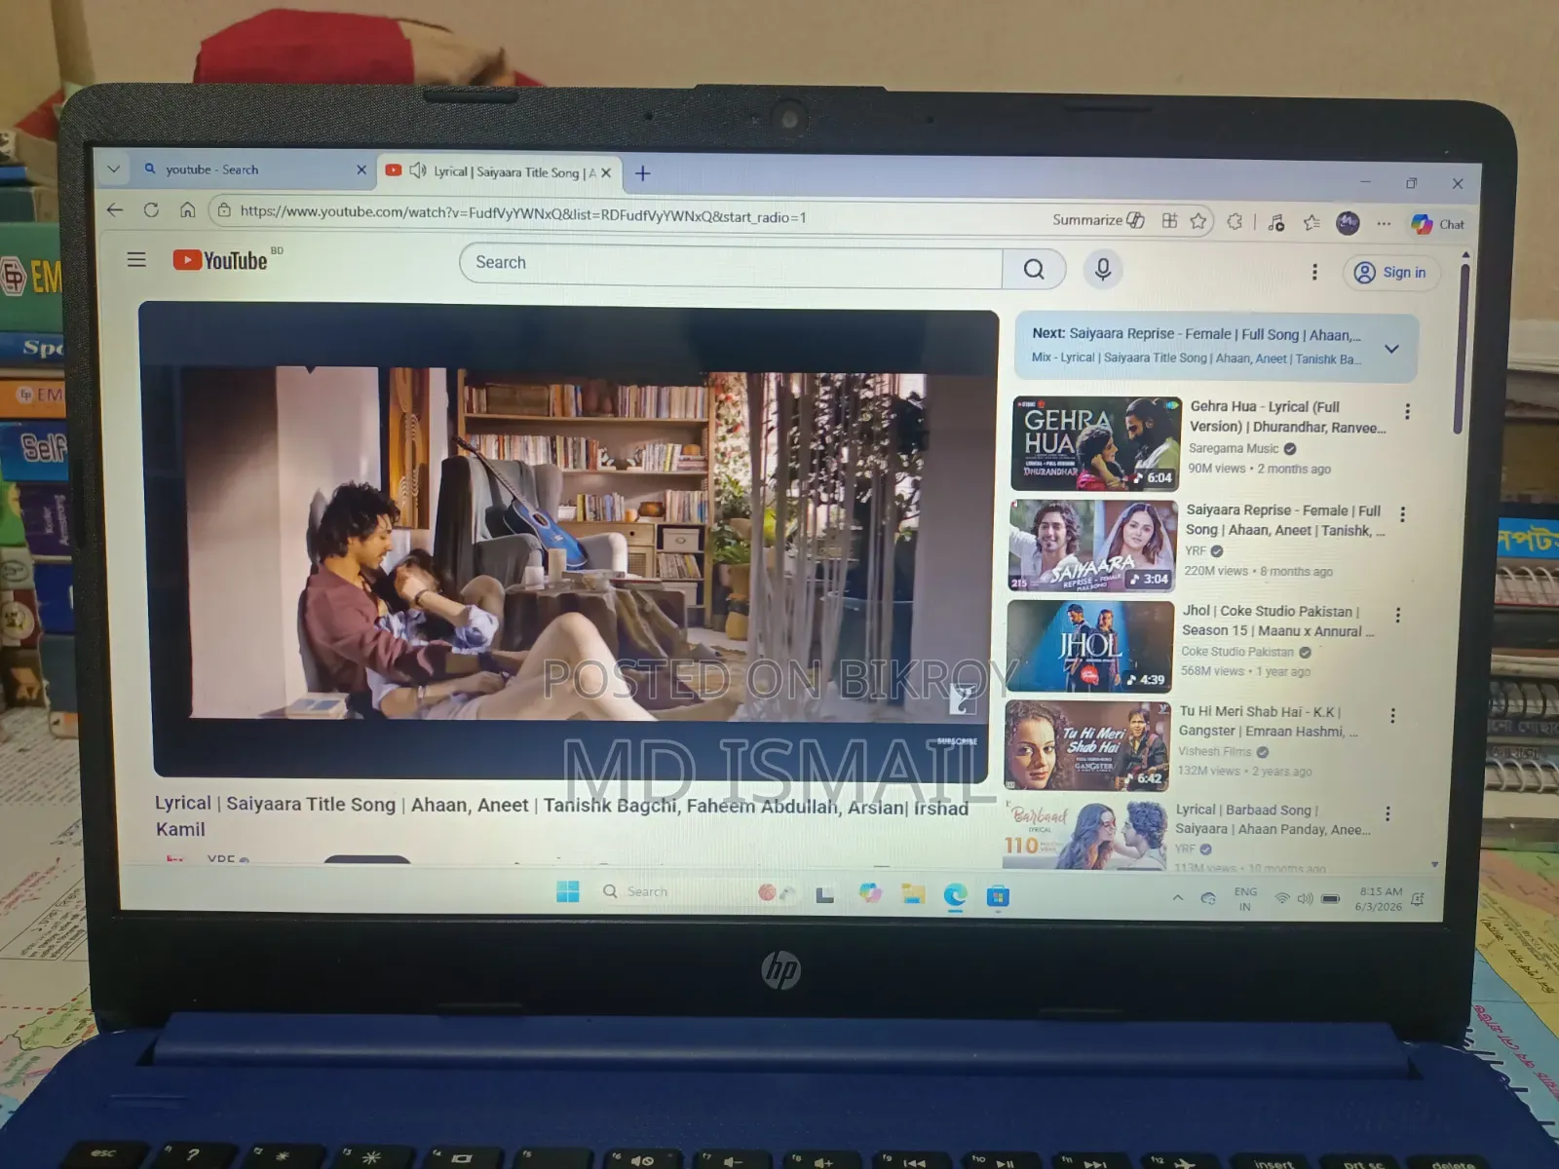Search with voice microphone button
The height and width of the screenshot is (1169, 1559).
(1103, 269)
